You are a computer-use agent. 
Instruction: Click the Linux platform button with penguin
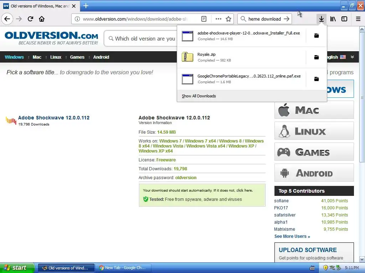click(314, 131)
